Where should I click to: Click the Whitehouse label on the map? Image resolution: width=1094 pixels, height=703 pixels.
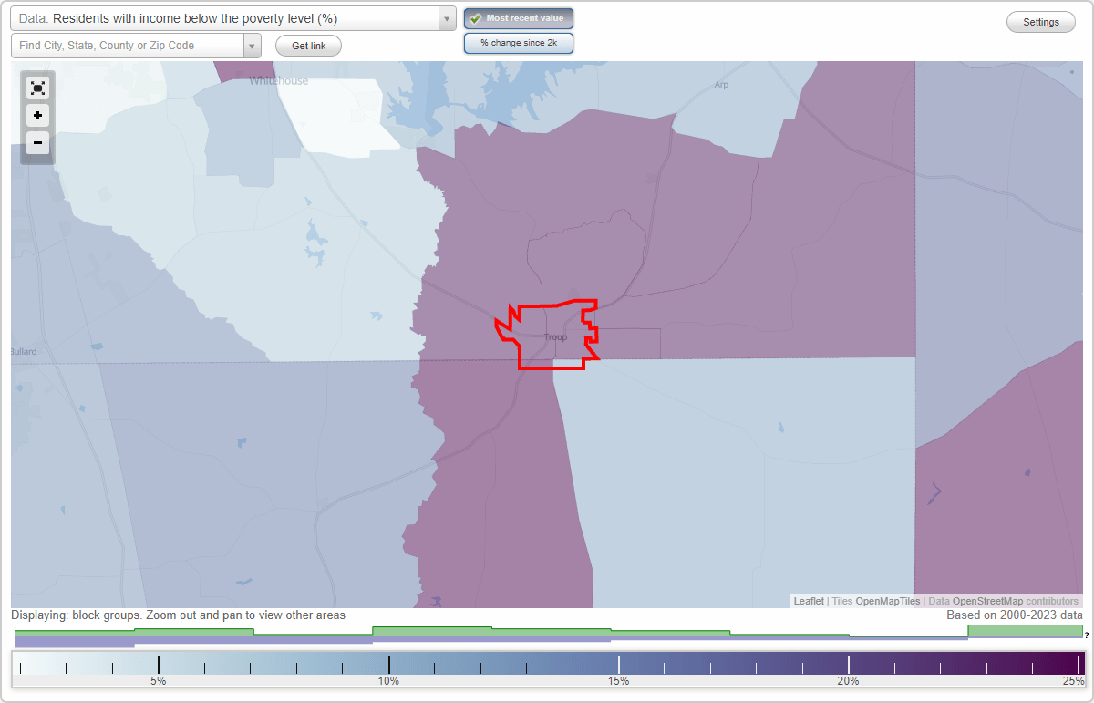(278, 80)
